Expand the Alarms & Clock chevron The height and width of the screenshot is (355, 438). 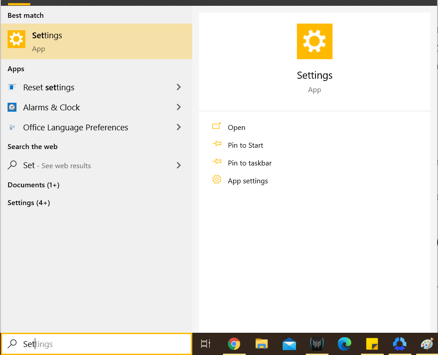[x=179, y=107]
